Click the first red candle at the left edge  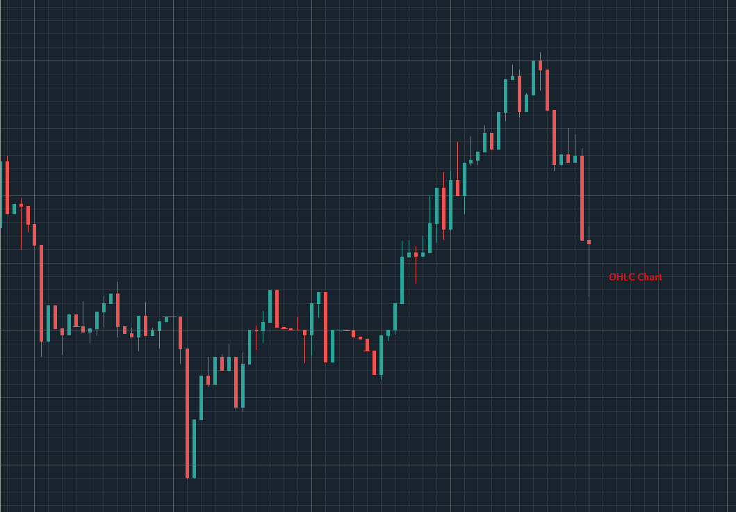[x=7, y=187]
